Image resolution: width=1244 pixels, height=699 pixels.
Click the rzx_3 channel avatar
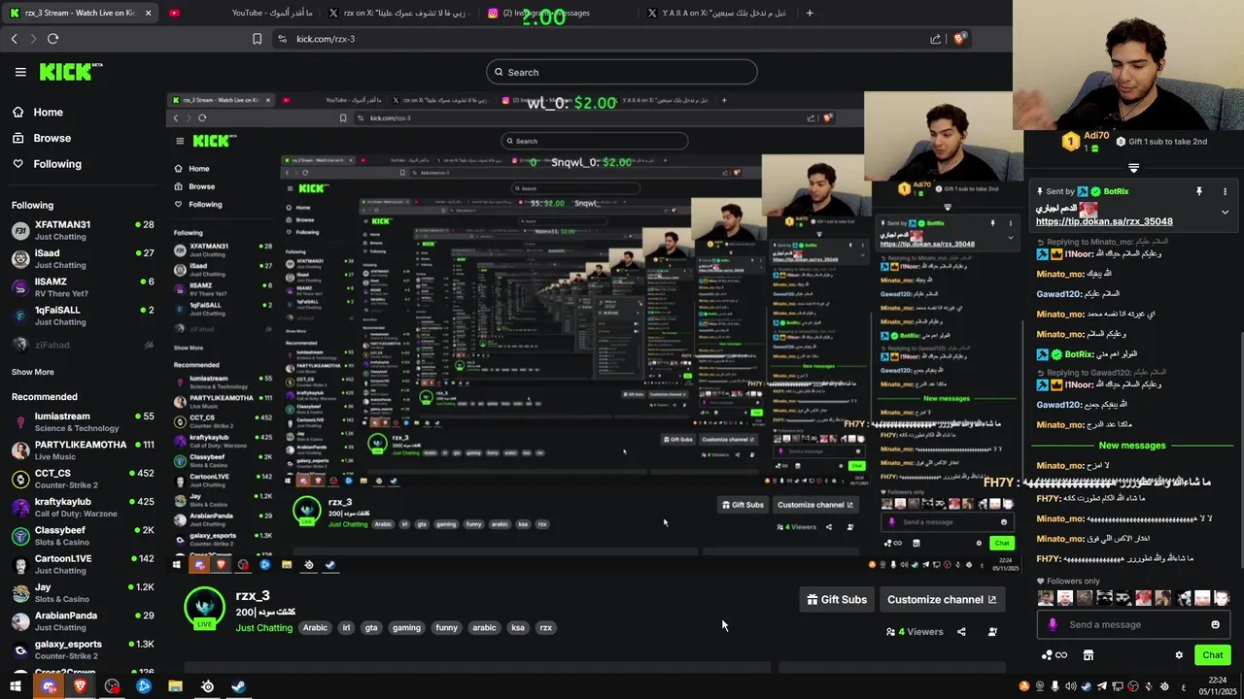click(204, 608)
